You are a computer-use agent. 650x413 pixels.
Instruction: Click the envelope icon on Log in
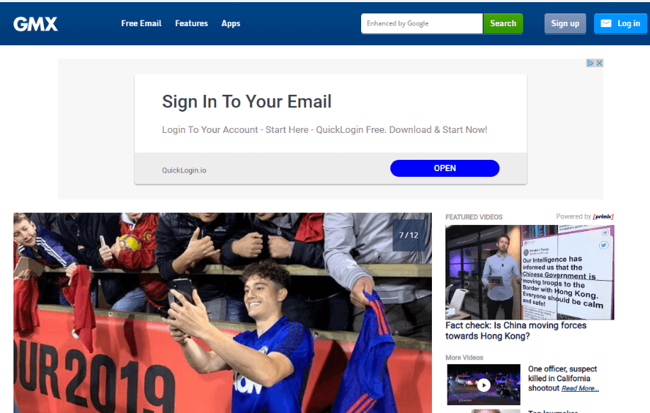[606, 23]
